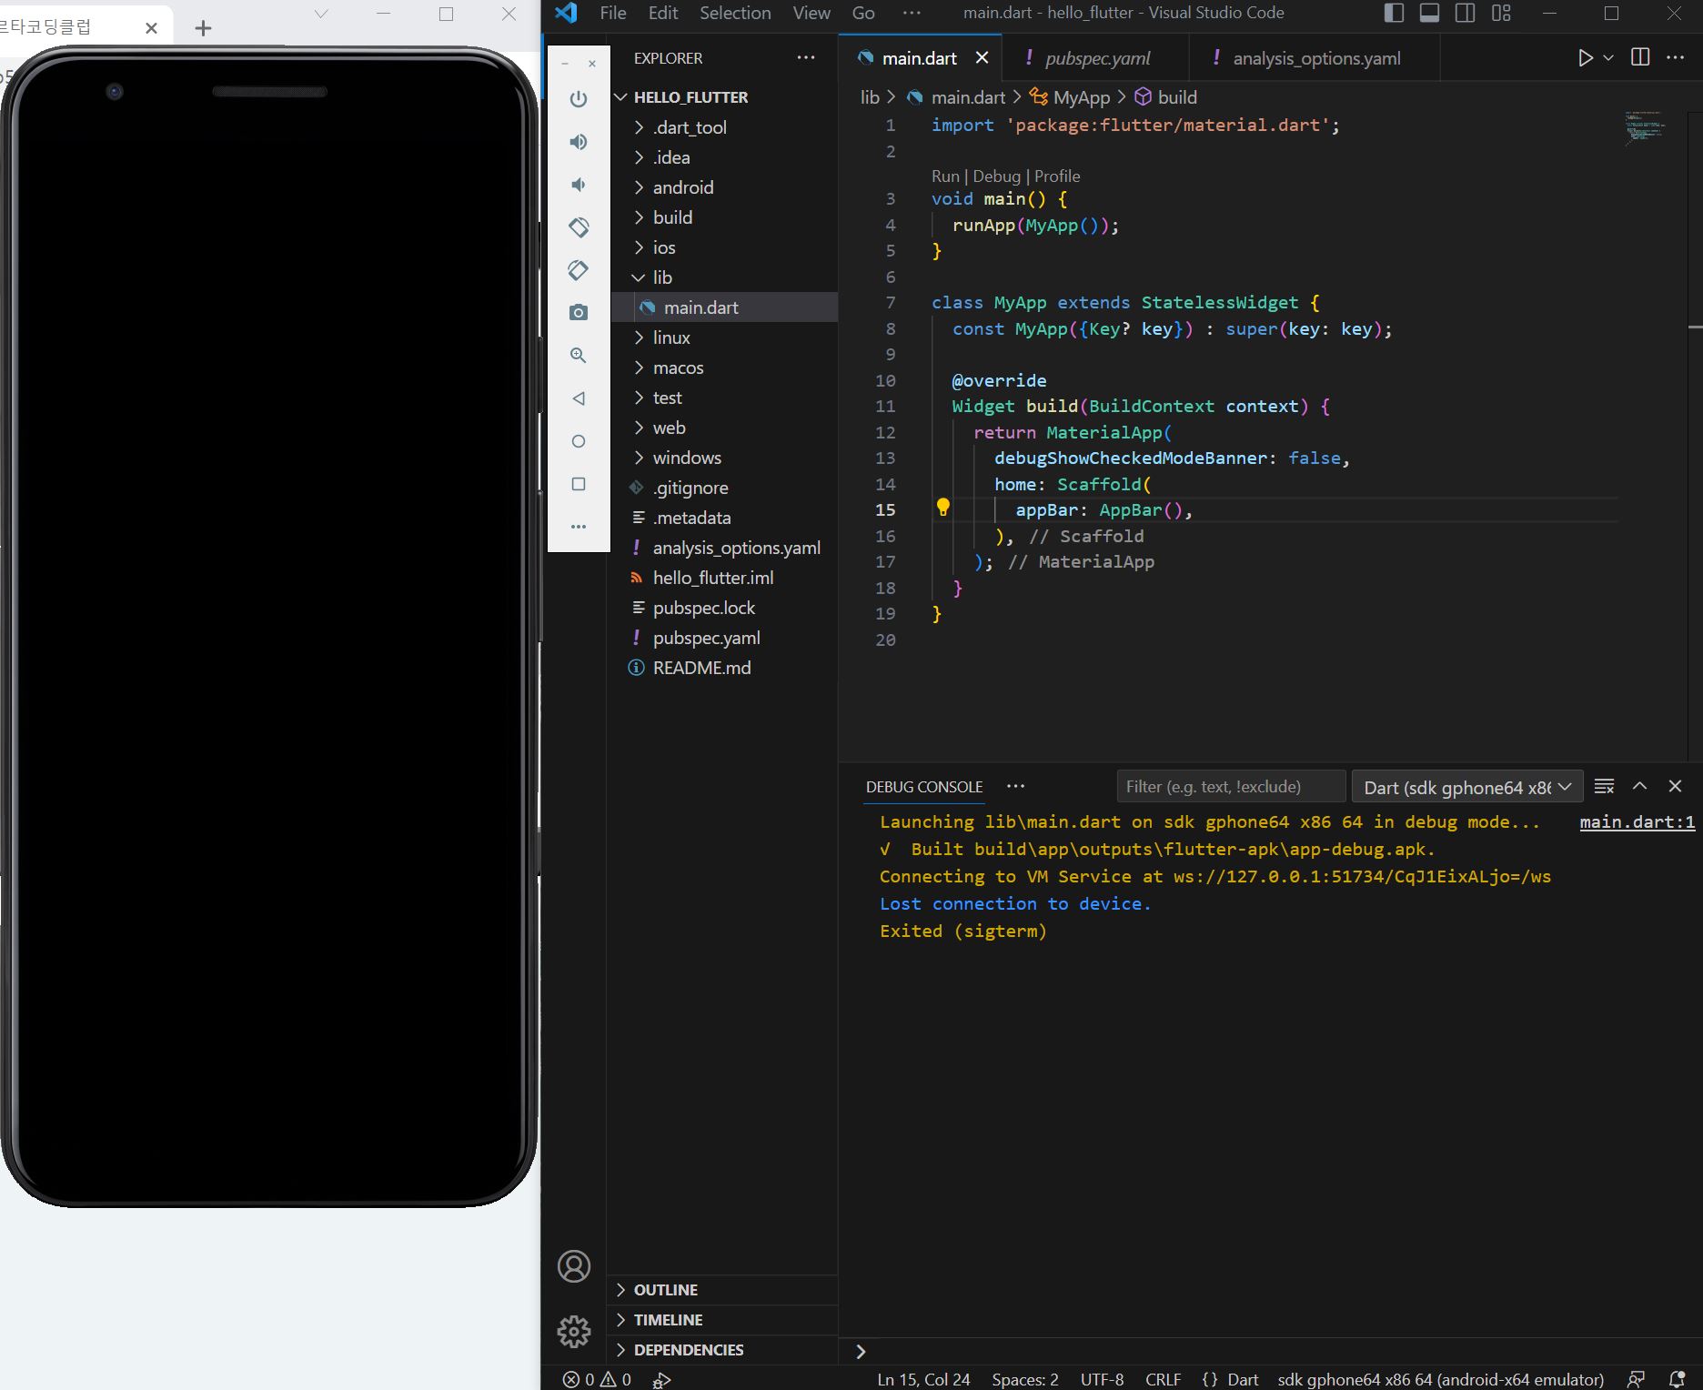Open the VS Code Manage gear icon

[x=574, y=1332]
